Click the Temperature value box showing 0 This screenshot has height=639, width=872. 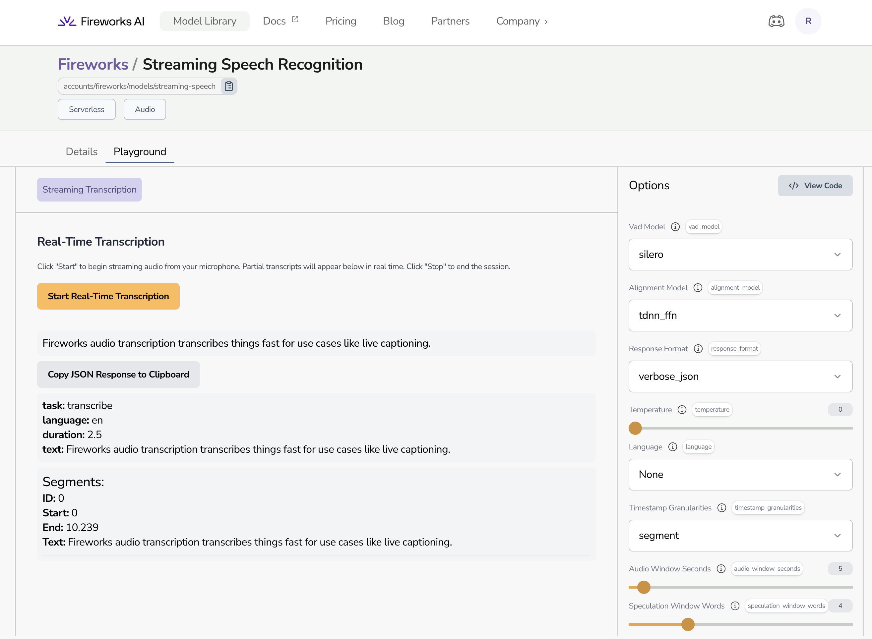[840, 410]
